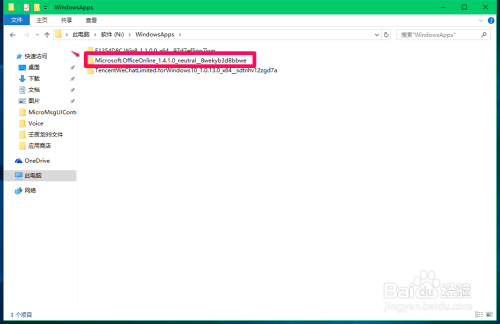Click the pin icon next to 图片
This screenshot has height=324, width=500.
tap(72, 101)
